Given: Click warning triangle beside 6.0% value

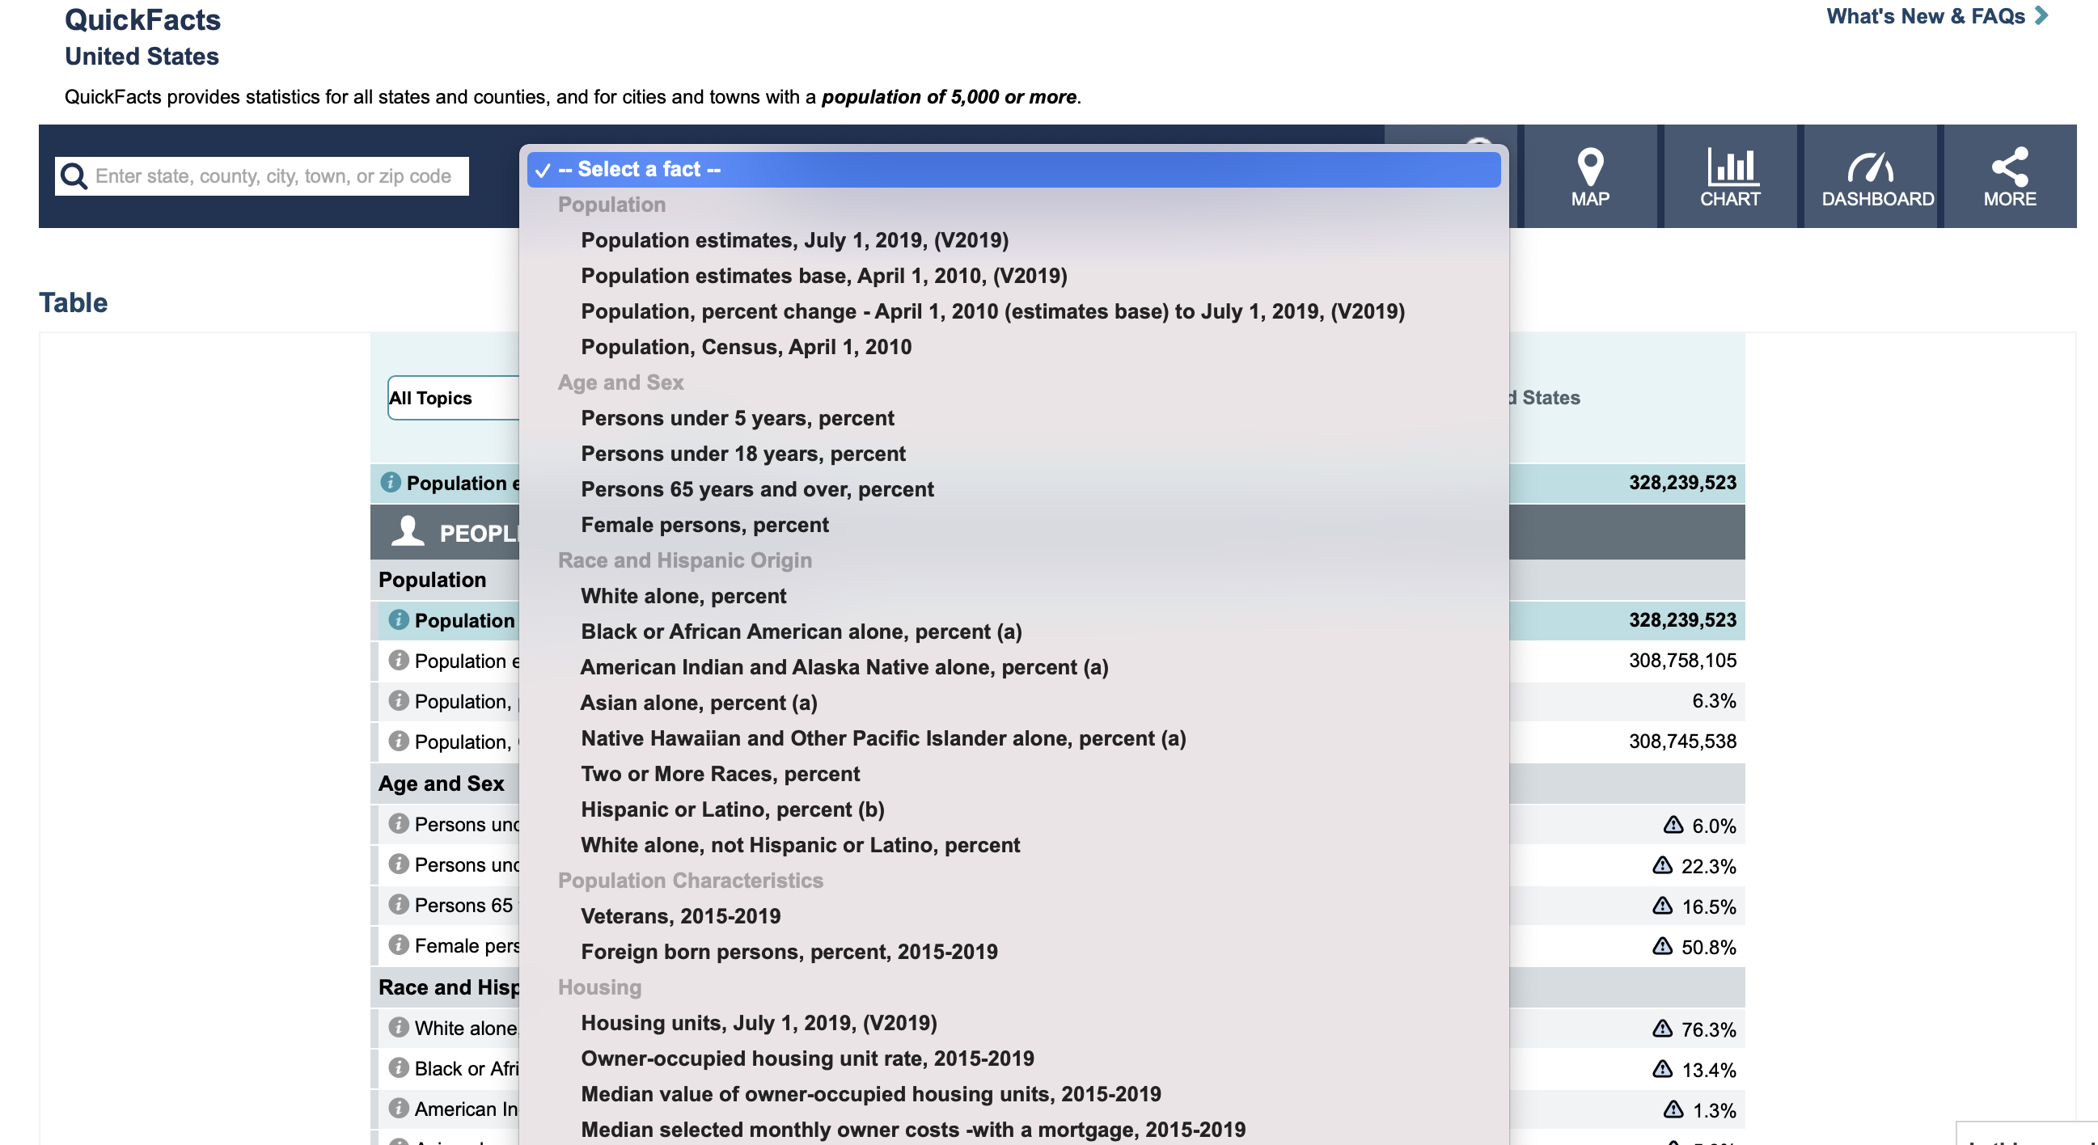Looking at the screenshot, I should tap(1673, 825).
